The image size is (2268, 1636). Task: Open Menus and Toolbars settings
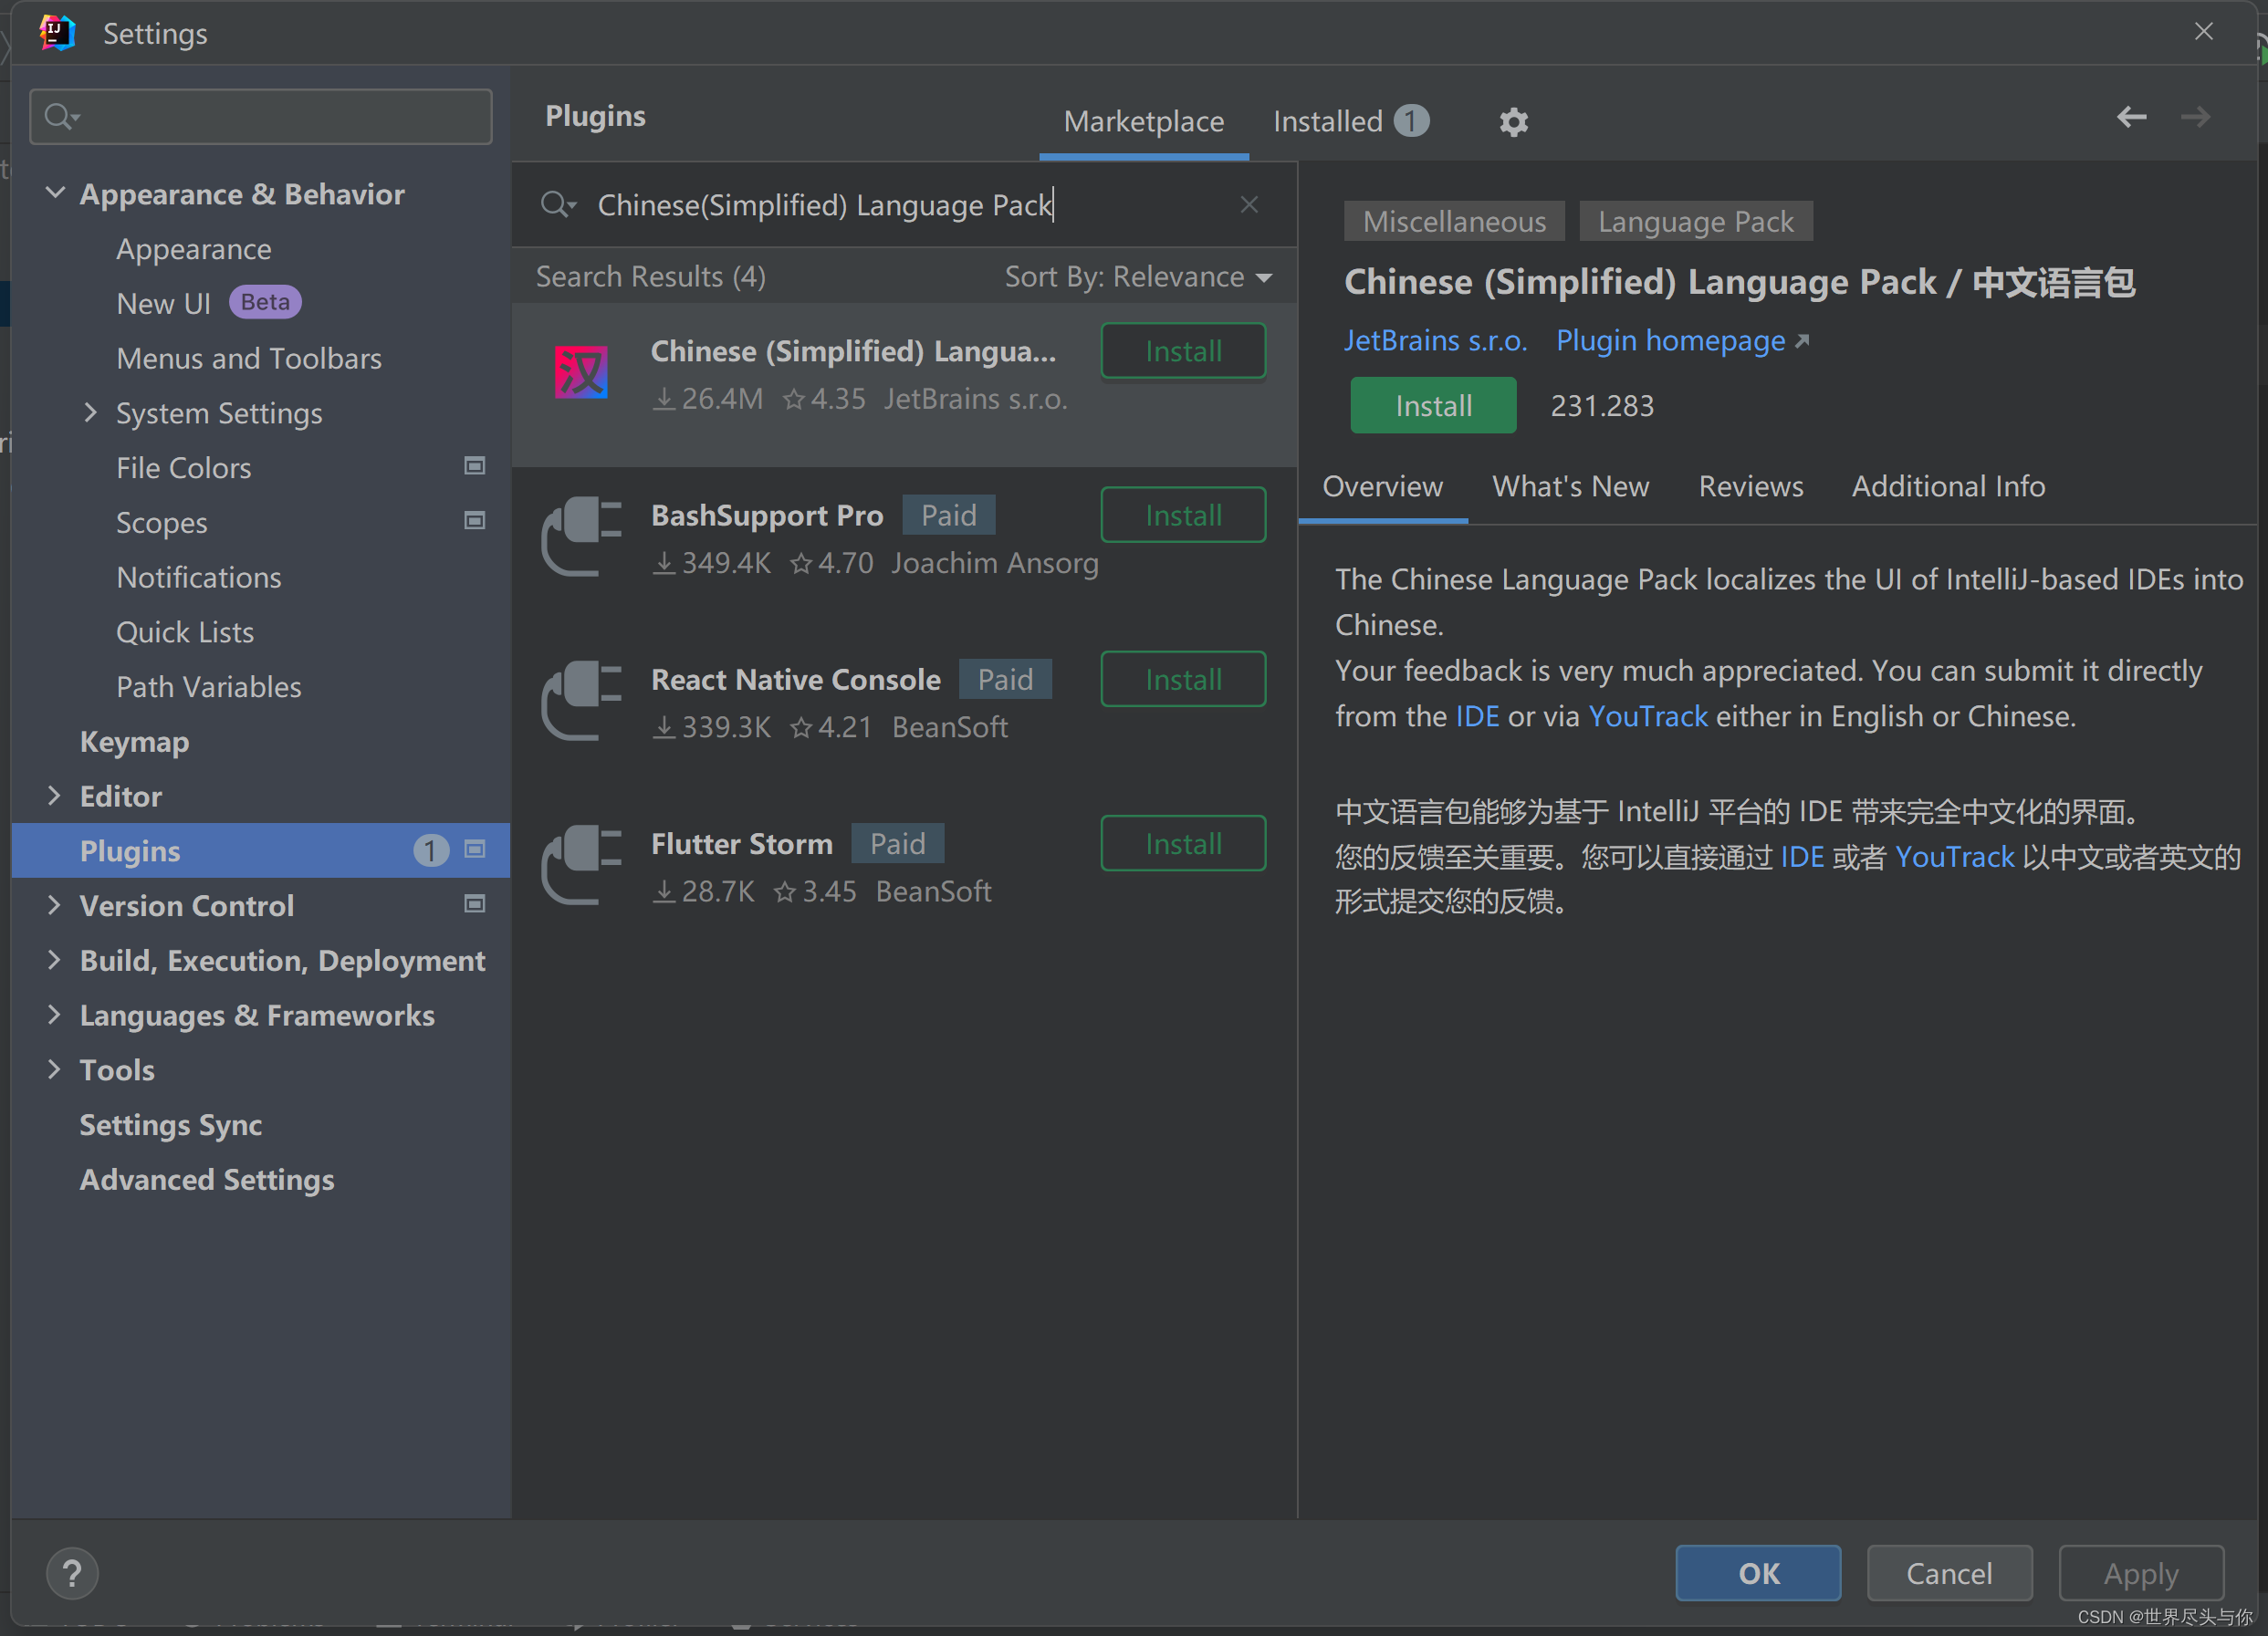coord(249,358)
